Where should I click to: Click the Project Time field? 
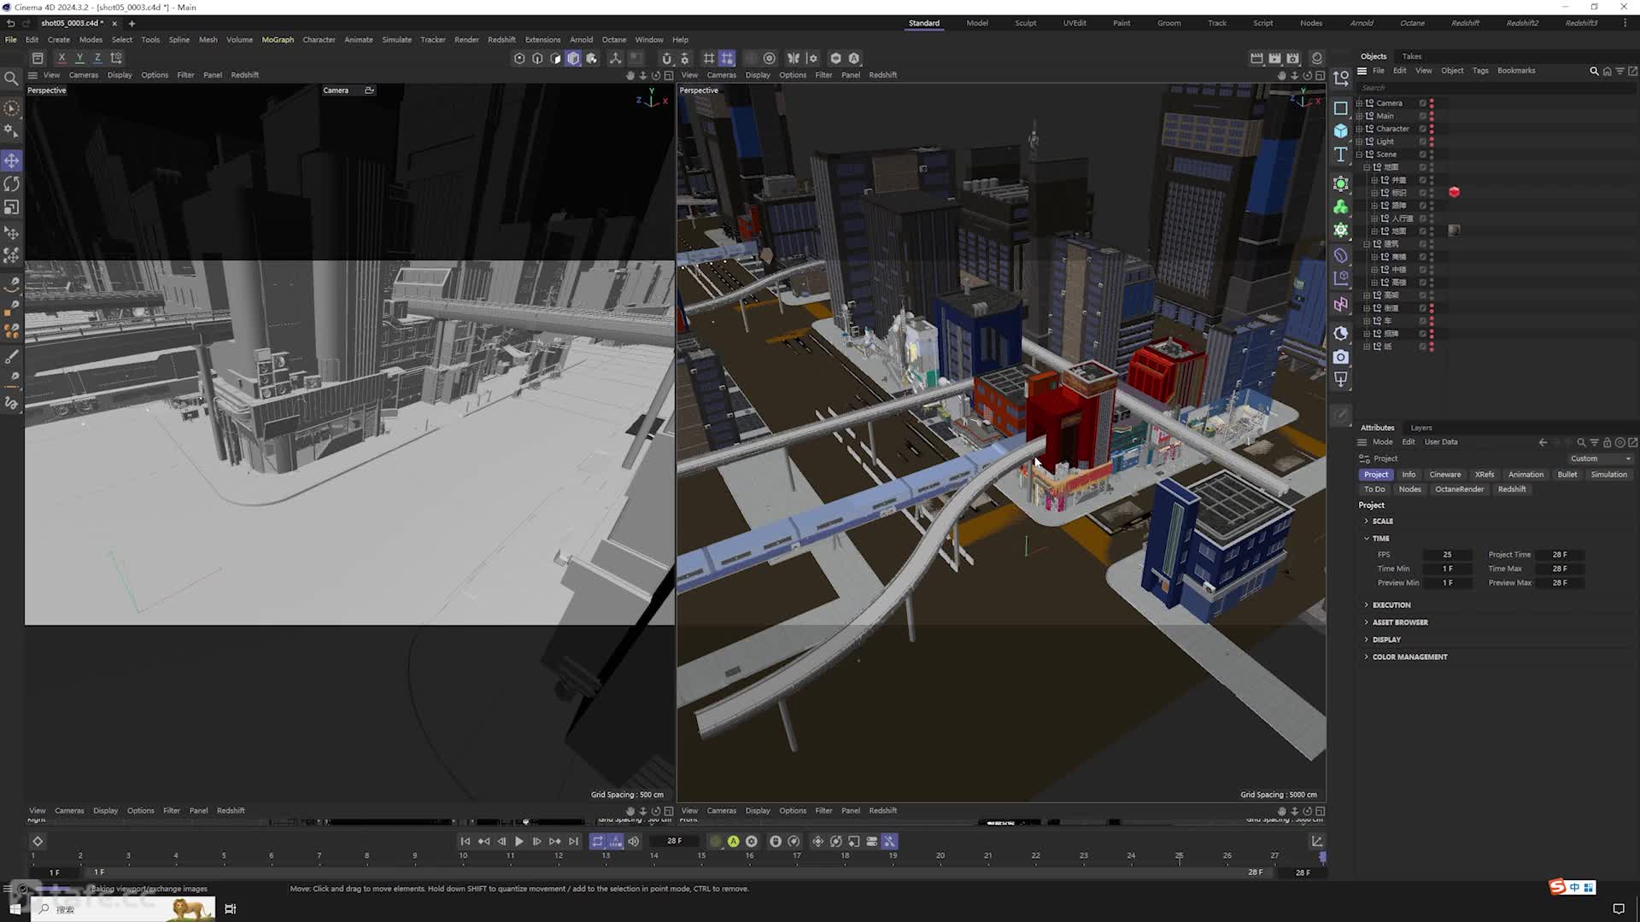(x=1560, y=555)
